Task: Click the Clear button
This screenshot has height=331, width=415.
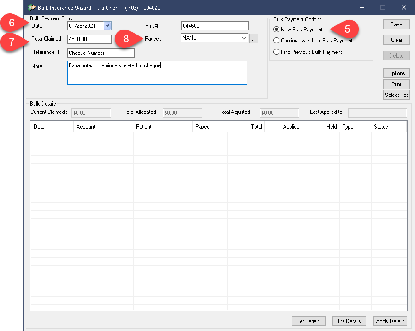Action: 396,40
